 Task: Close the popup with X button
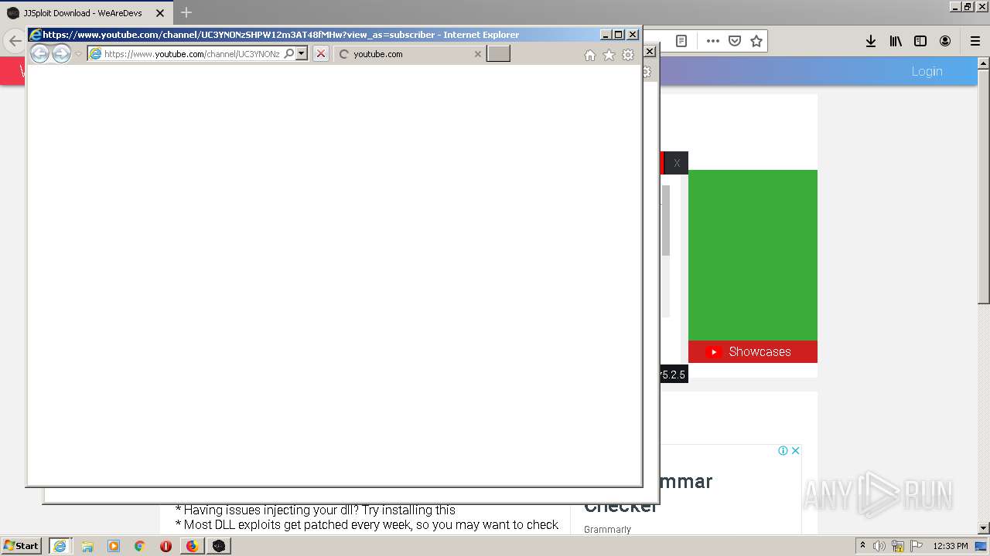click(x=677, y=163)
